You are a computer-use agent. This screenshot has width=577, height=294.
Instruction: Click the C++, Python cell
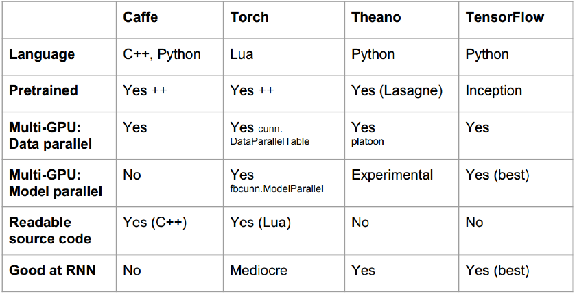pyautogui.click(x=162, y=55)
